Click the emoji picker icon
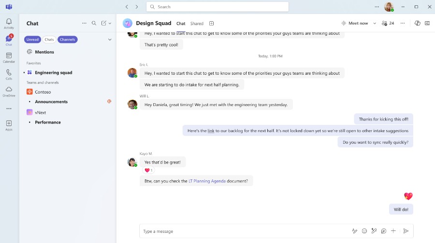 [364, 231]
